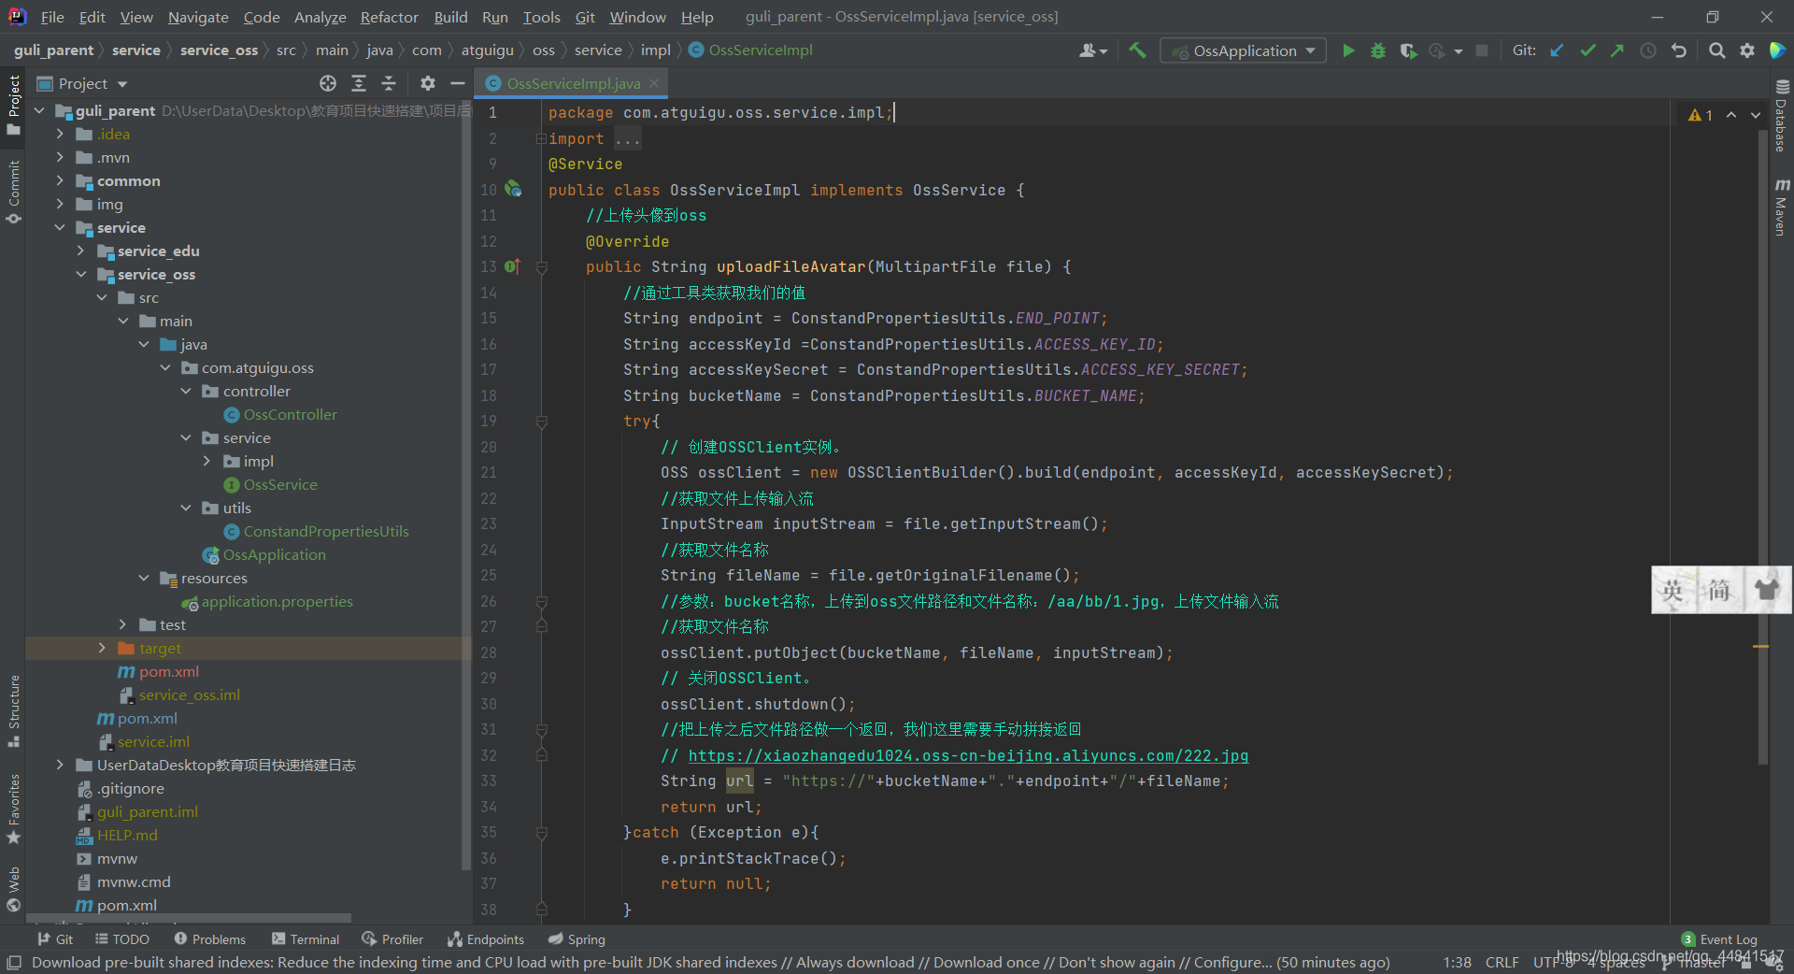This screenshot has width=1794, height=974.
Task: Collapse the service_oss module
Action: coord(80,274)
